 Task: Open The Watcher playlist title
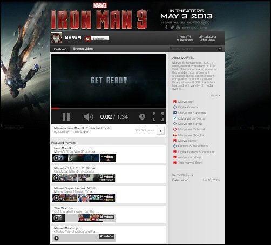[x=64, y=208]
